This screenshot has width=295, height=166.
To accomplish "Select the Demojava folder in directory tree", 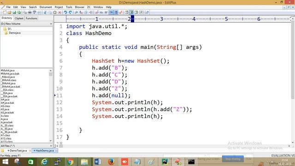I will click(x=14, y=33).
